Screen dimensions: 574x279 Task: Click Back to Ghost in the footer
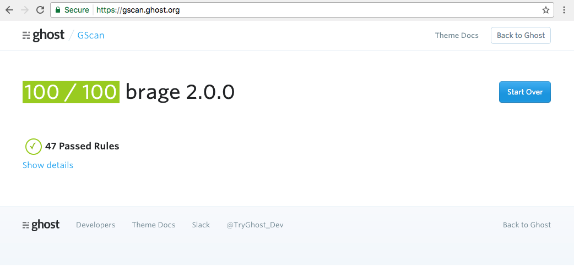click(x=527, y=225)
